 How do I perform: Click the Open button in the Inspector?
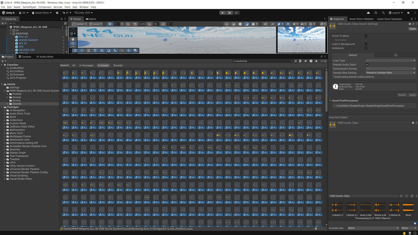click(412, 29)
